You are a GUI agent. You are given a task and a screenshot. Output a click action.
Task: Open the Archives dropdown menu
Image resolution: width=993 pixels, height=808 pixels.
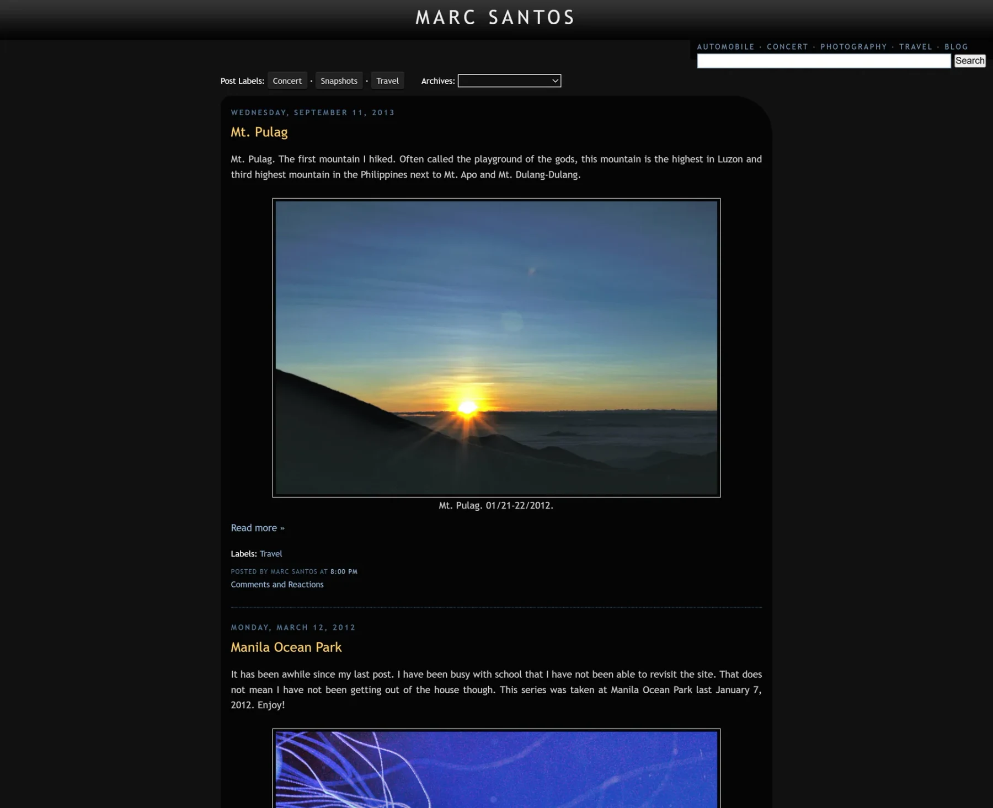point(509,81)
